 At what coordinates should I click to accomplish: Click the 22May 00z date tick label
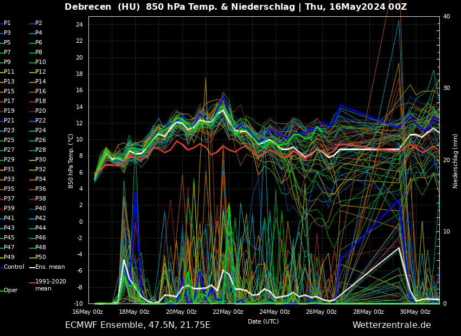(x=228, y=312)
